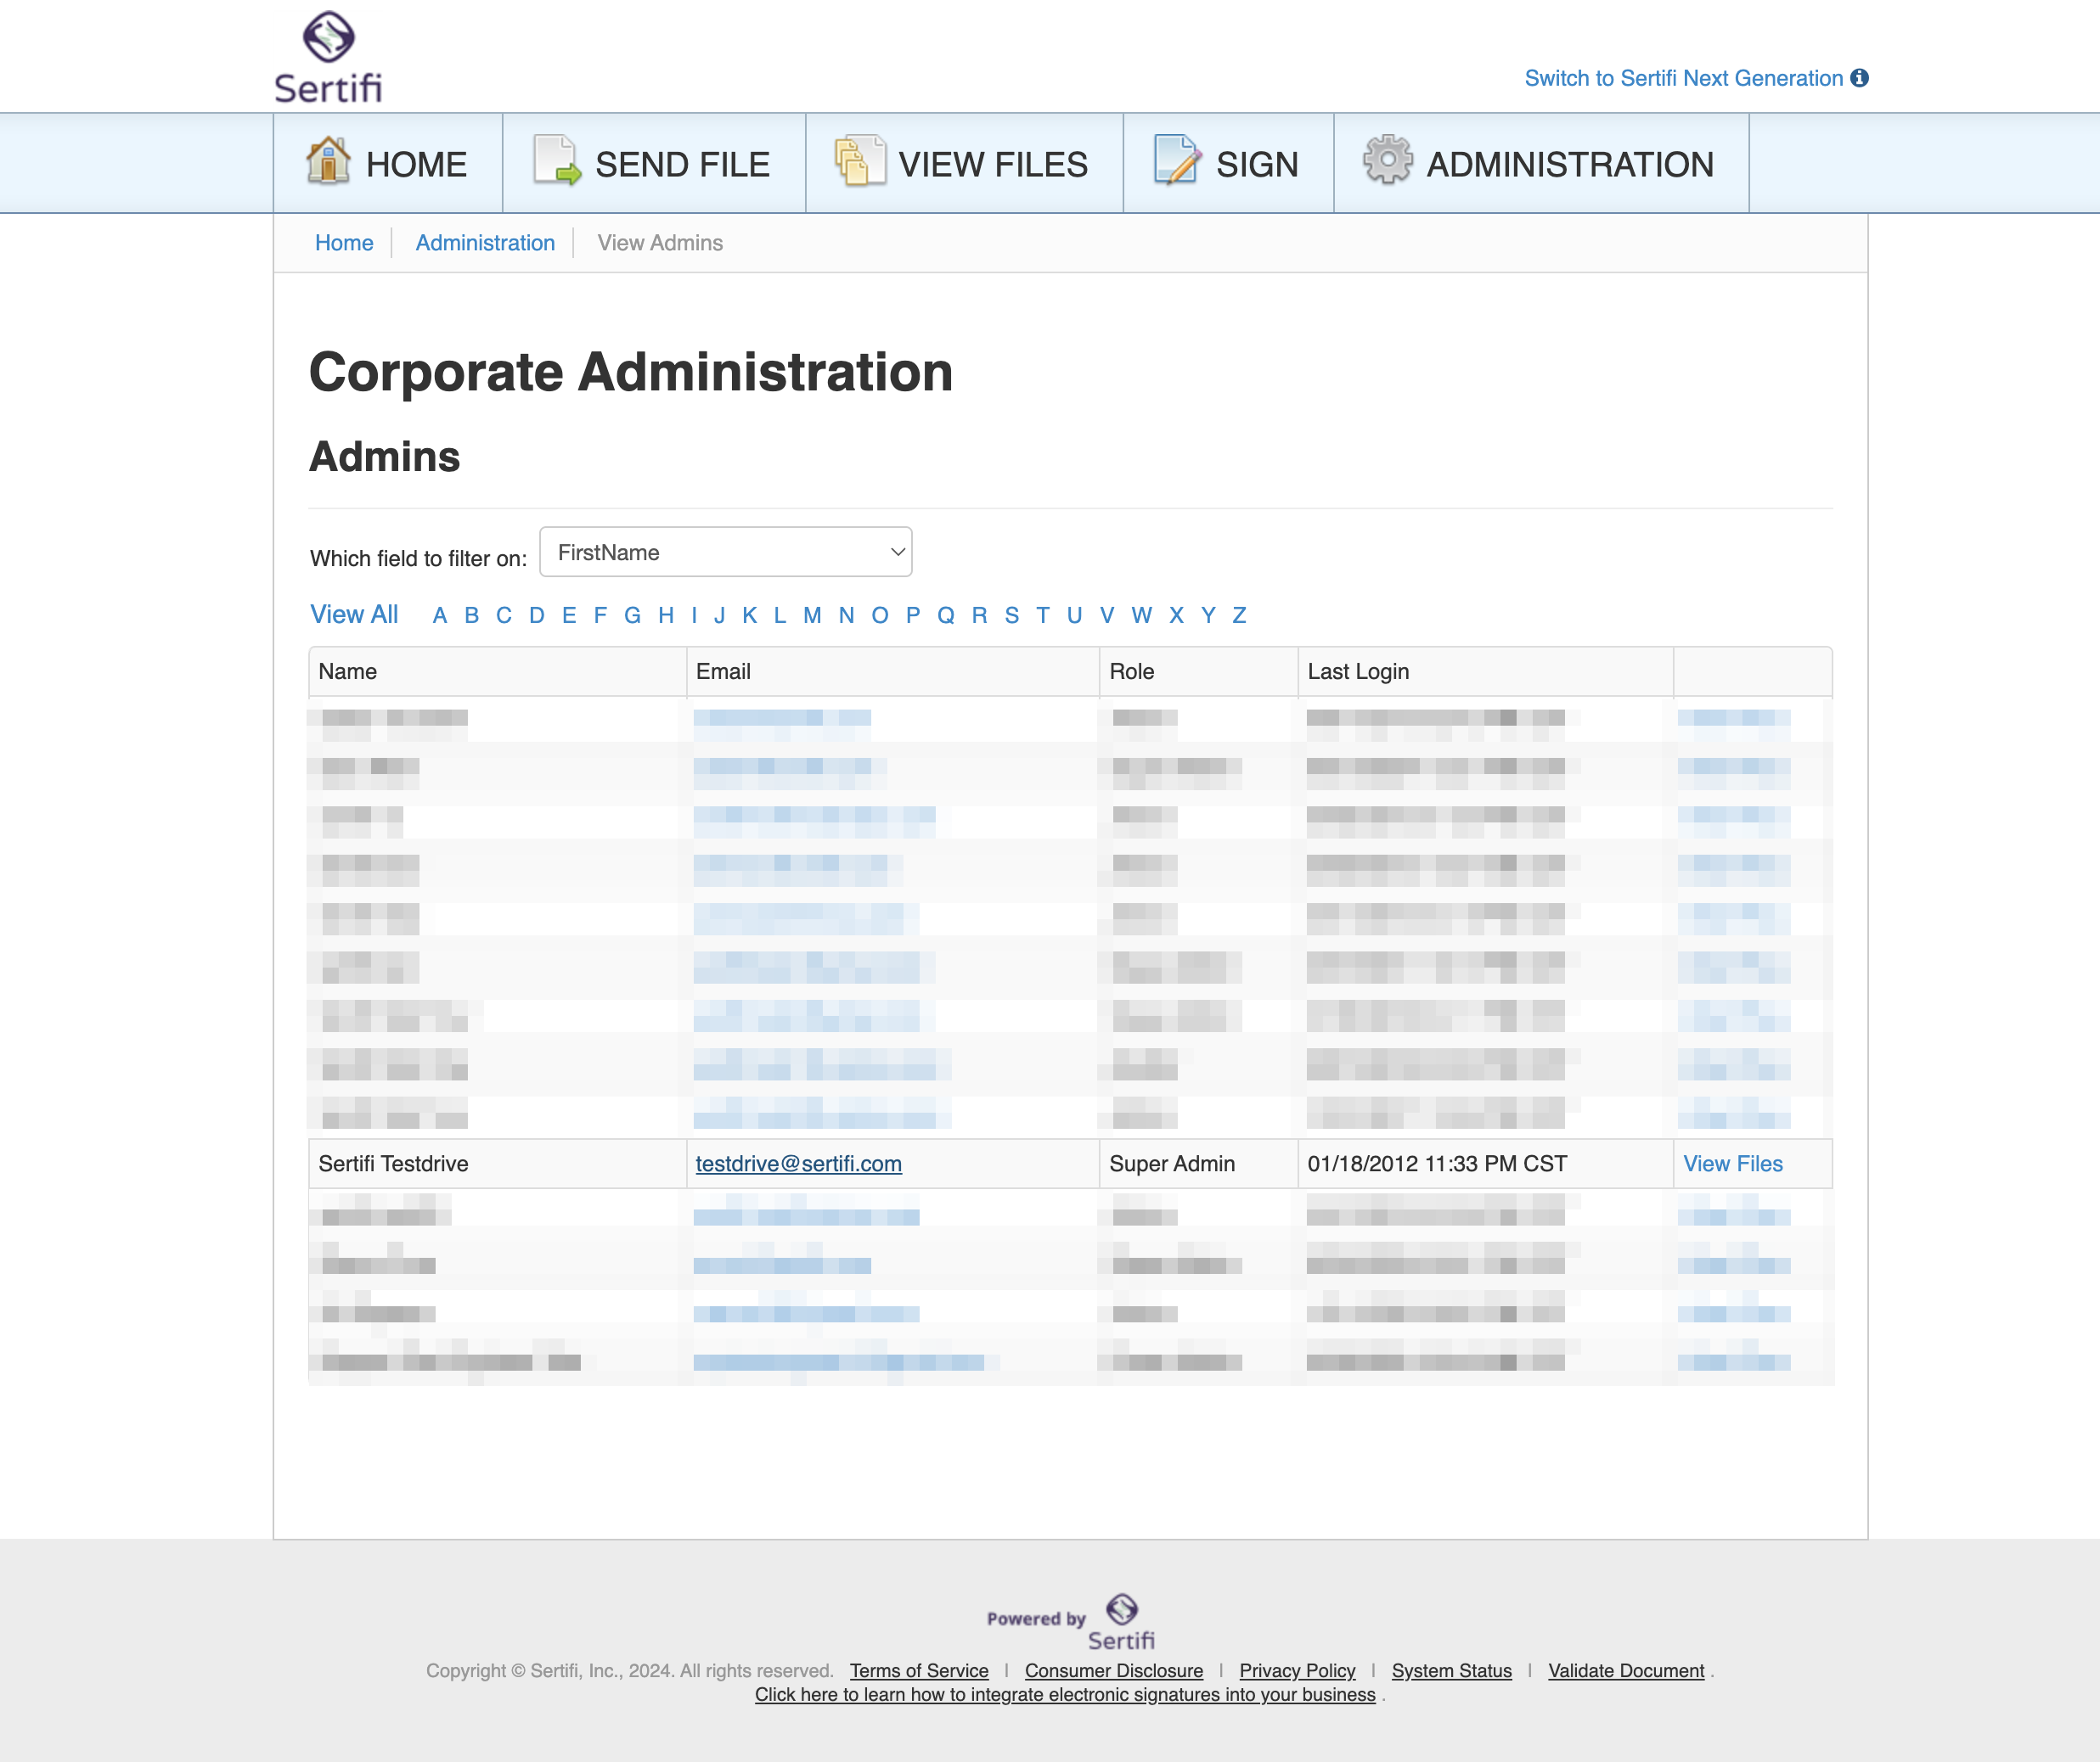The width and height of the screenshot is (2100, 1762).
Task: Filter admins by letter H
Action: click(x=666, y=615)
